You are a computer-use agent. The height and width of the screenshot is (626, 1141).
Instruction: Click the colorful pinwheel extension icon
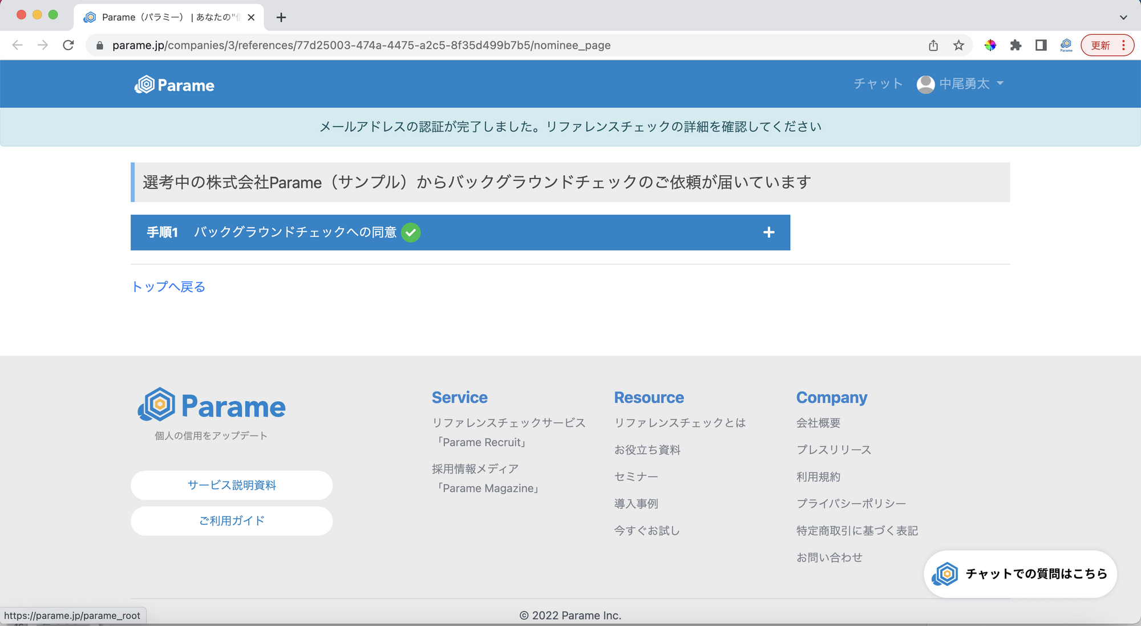[990, 45]
